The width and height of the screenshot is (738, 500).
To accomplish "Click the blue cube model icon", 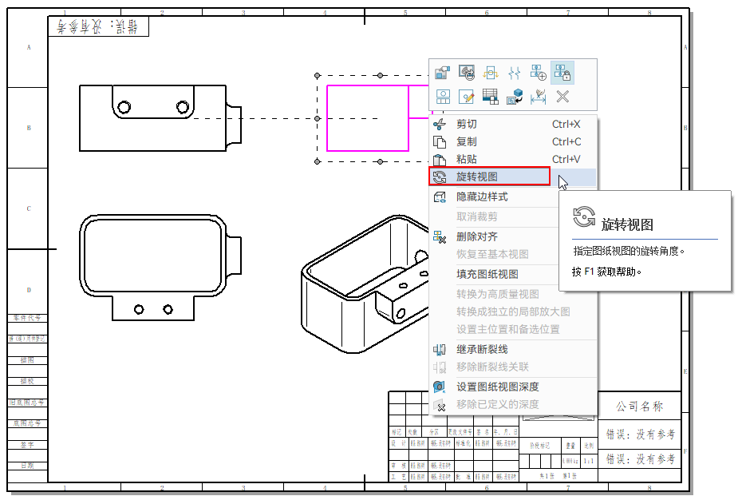I will pos(515,97).
